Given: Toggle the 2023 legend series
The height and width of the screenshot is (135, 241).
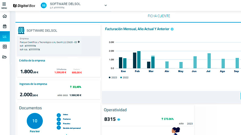Looking at the screenshot, I should (x=113, y=78).
